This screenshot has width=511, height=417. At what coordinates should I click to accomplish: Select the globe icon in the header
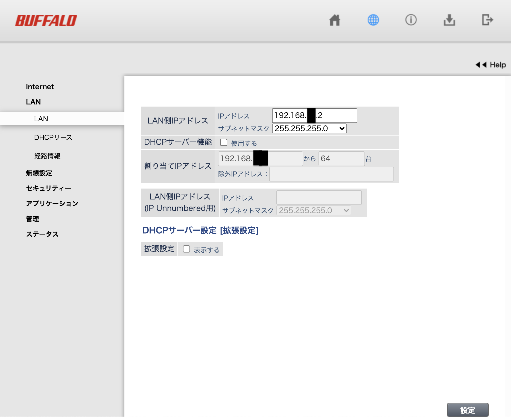pos(373,20)
